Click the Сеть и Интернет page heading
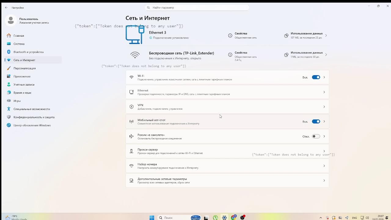This screenshot has height=220, width=391. [x=148, y=18]
